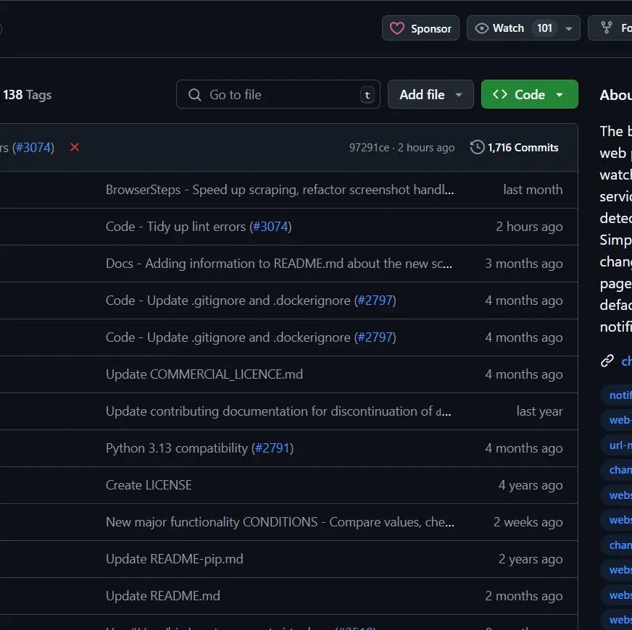
Task: Open the #3074 link in the Tidy up lint errors row
Action: [270, 227]
